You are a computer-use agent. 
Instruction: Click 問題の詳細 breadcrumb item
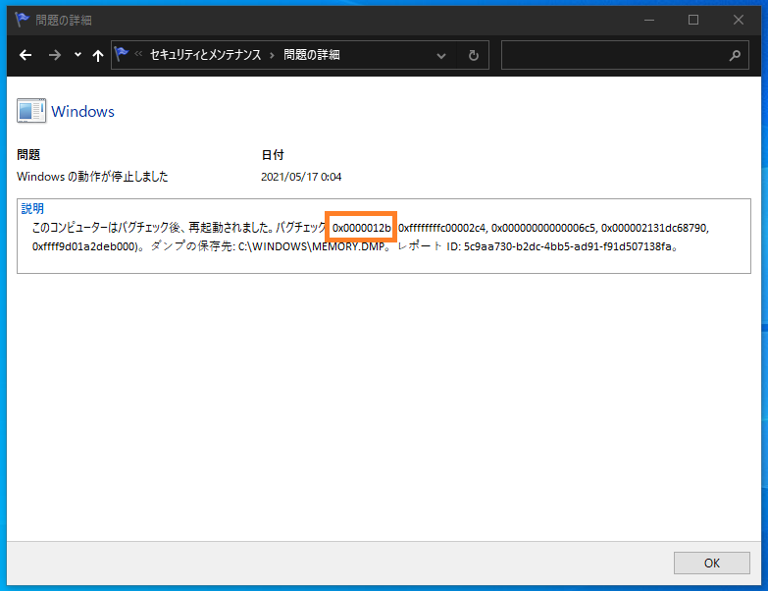(x=312, y=55)
